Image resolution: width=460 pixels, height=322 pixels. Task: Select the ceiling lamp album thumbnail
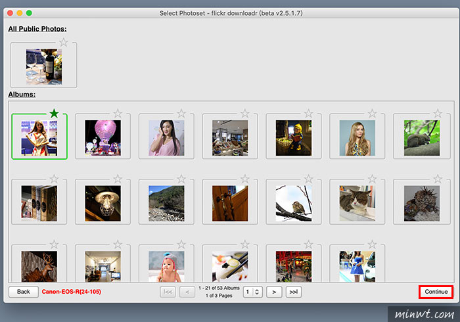click(103, 204)
